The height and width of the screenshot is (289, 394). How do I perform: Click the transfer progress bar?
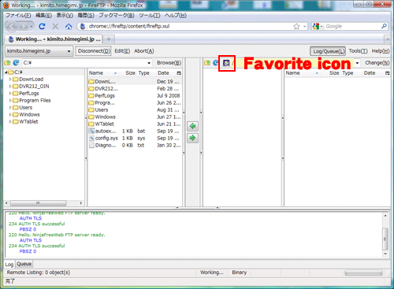click(363, 273)
